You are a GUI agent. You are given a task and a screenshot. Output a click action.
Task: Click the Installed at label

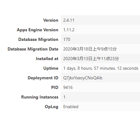click(47, 59)
